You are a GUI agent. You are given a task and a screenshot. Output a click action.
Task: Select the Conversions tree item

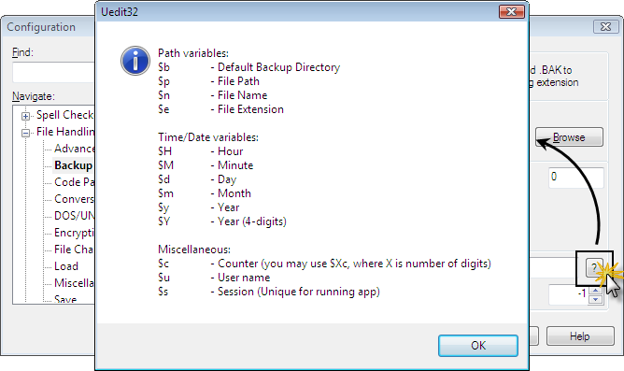point(74,199)
